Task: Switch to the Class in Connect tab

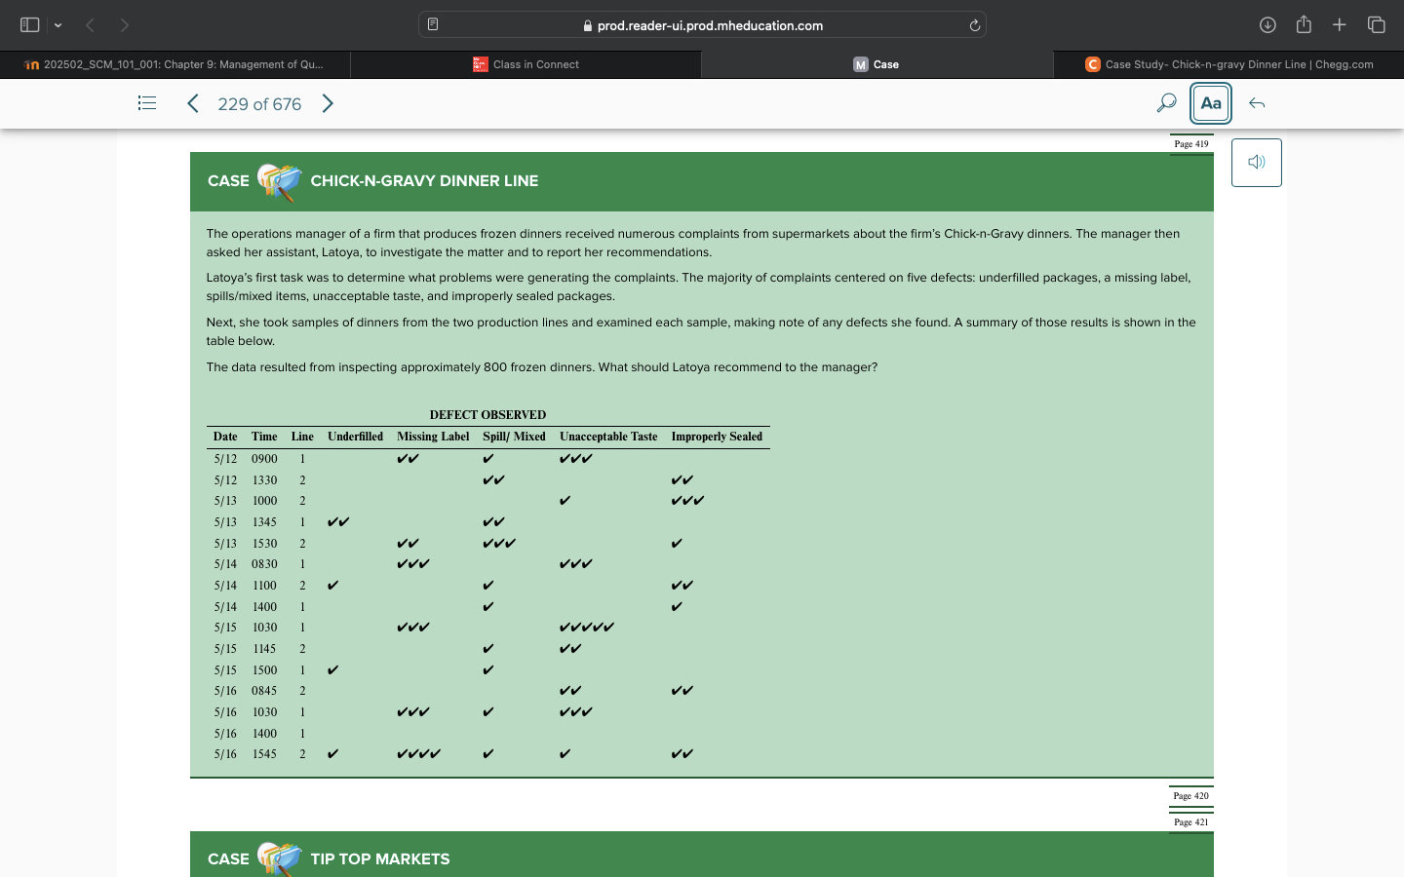Action: pyautogui.click(x=526, y=64)
